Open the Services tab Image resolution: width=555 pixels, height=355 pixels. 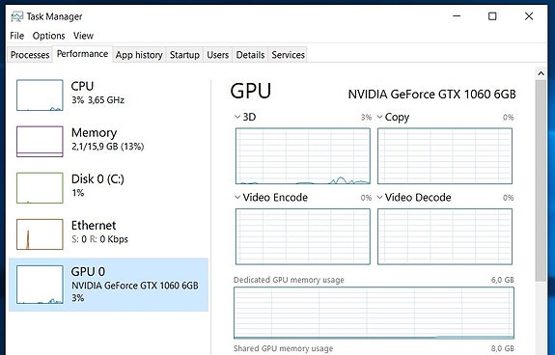(x=289, y=55)
